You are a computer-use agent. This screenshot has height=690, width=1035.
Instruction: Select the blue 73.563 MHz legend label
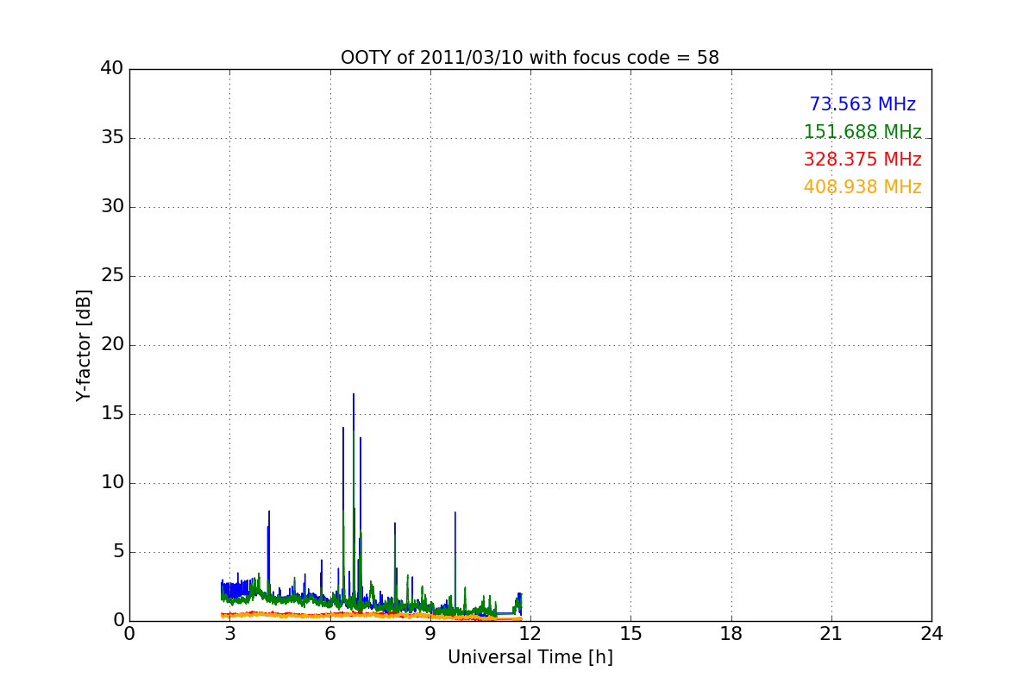[862, 104]
